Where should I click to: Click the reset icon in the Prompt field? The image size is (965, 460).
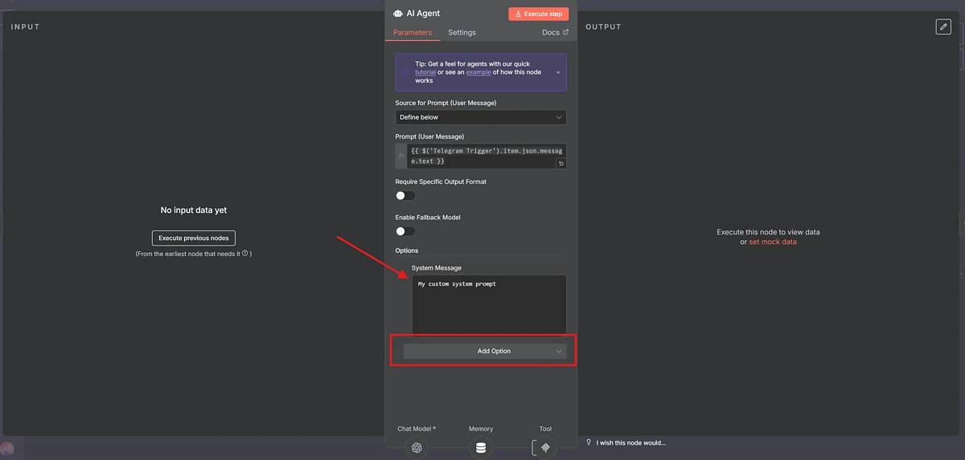click(x=561, y=163)
